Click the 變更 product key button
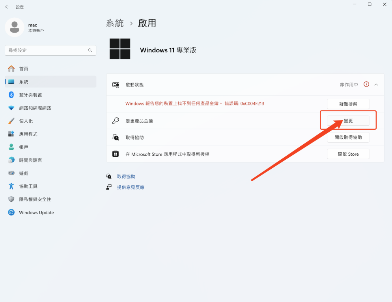This screenshot has width=392, height=302. click(x=348, y=121)
